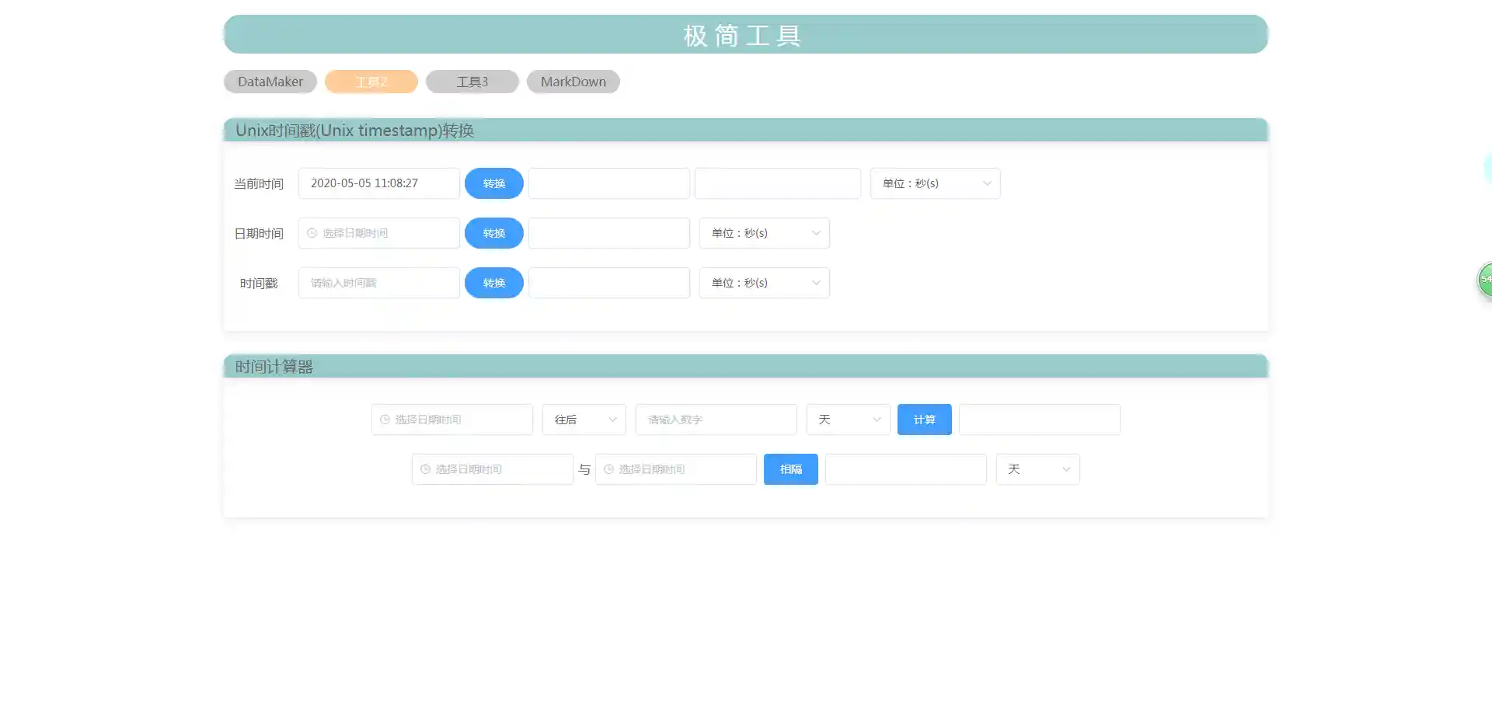Click the 计算 button
This screenshot has height=728, width=1492.
pyautogui.click(x=924, y=420)
